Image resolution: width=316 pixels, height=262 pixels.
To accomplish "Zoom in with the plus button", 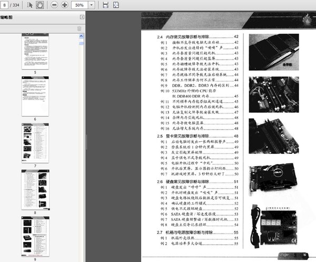I will coord(64,5).
